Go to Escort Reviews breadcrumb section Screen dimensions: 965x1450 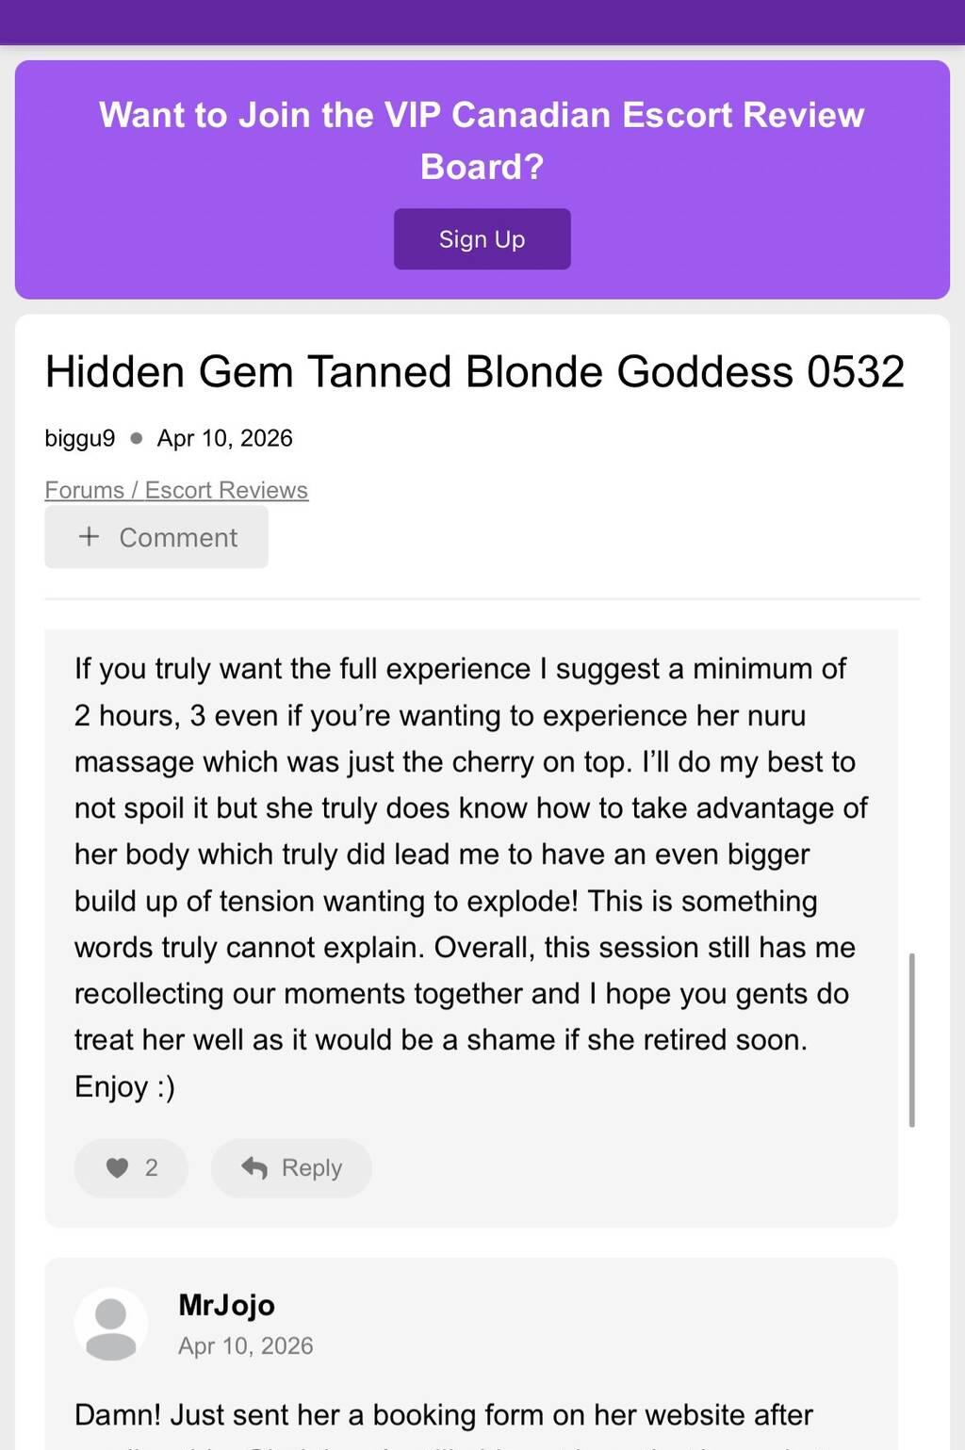point(226,490)
